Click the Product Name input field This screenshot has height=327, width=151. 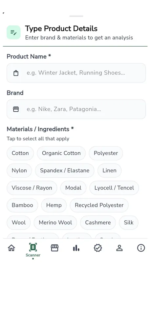coord(76,73)
